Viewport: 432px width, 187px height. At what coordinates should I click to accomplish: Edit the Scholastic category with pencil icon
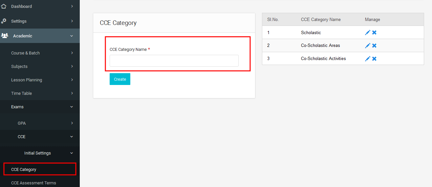coord(368,32)
